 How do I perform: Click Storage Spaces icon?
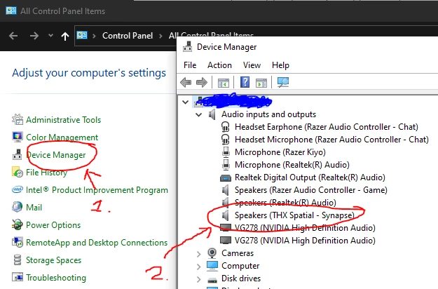click(18, 260)
